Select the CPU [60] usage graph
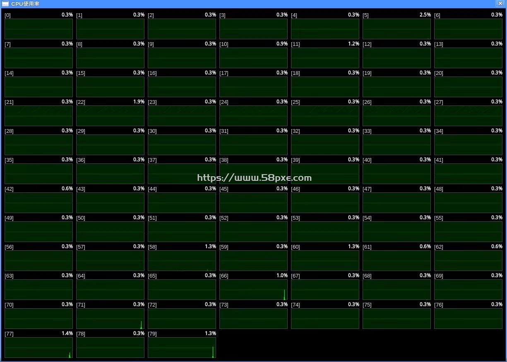 click(325, 261)
